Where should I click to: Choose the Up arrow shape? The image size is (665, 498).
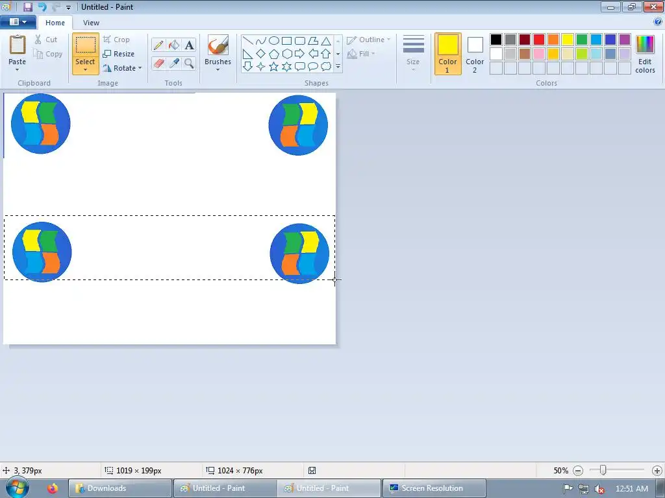pyautogui.click(x=326, y=54)
